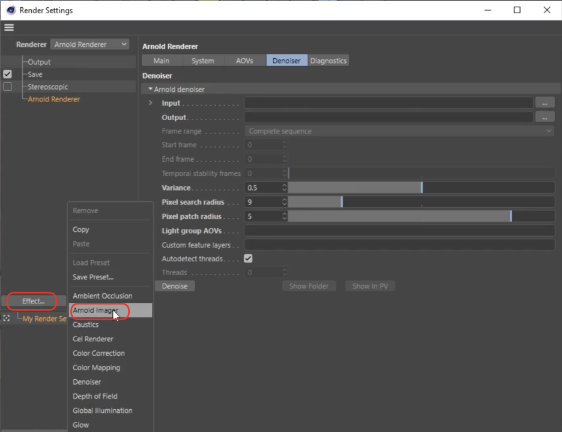Select Caustics in the effect menu
Screen dimensions: 562x432
(x=110, y=324)
